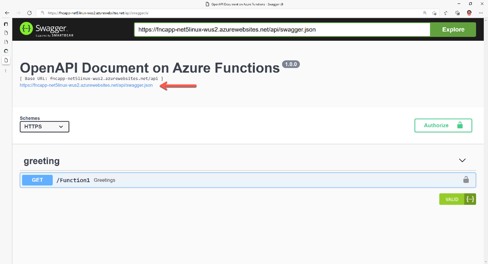Viewport: 488px width, 264px height.
Task: Reload the Swagger UI page
Action: click(29, 13)
